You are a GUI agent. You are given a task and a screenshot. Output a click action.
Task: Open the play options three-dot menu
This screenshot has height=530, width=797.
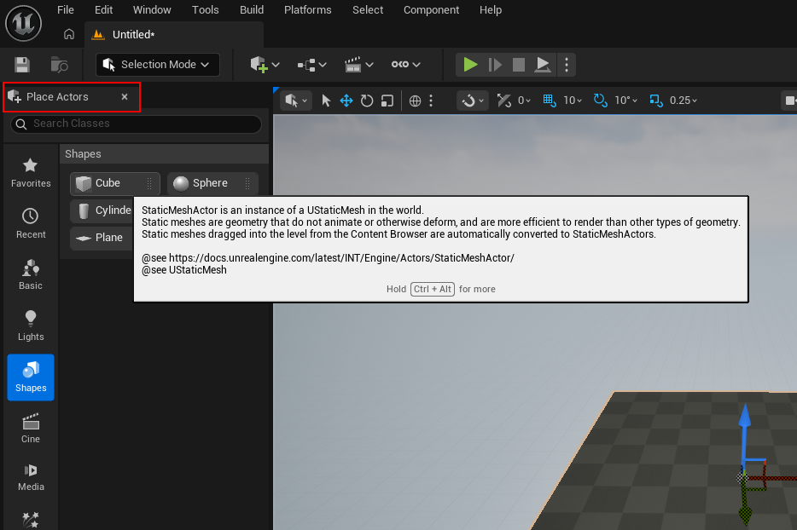pos(567,65)
